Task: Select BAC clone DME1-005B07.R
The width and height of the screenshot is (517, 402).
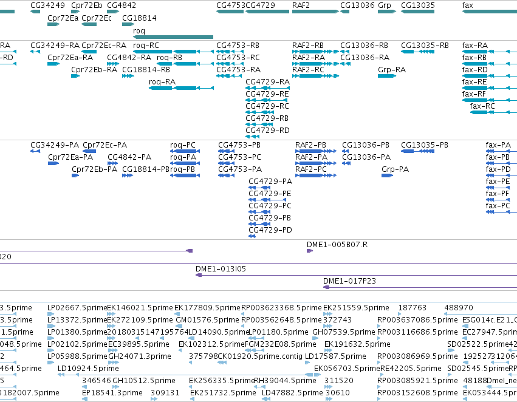Action: click(x=310, y=251)
